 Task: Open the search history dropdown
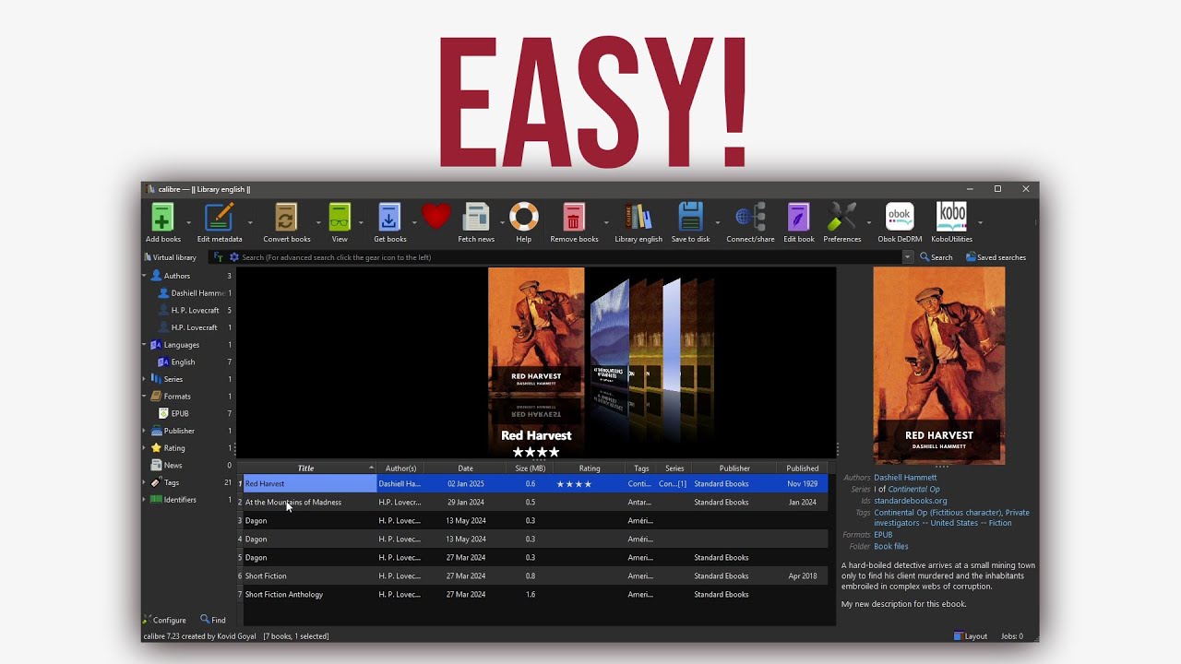coord(908,257)
